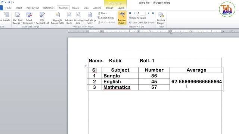
Task: Open the Insert ribbon tab
Action: 19,8
